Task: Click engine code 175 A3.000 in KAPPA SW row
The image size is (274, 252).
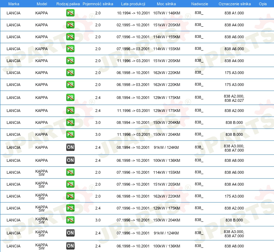Action: click(234, 196)
